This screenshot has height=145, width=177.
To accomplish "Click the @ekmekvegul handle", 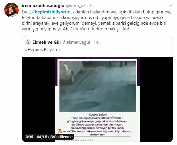I will pos(76,42).
